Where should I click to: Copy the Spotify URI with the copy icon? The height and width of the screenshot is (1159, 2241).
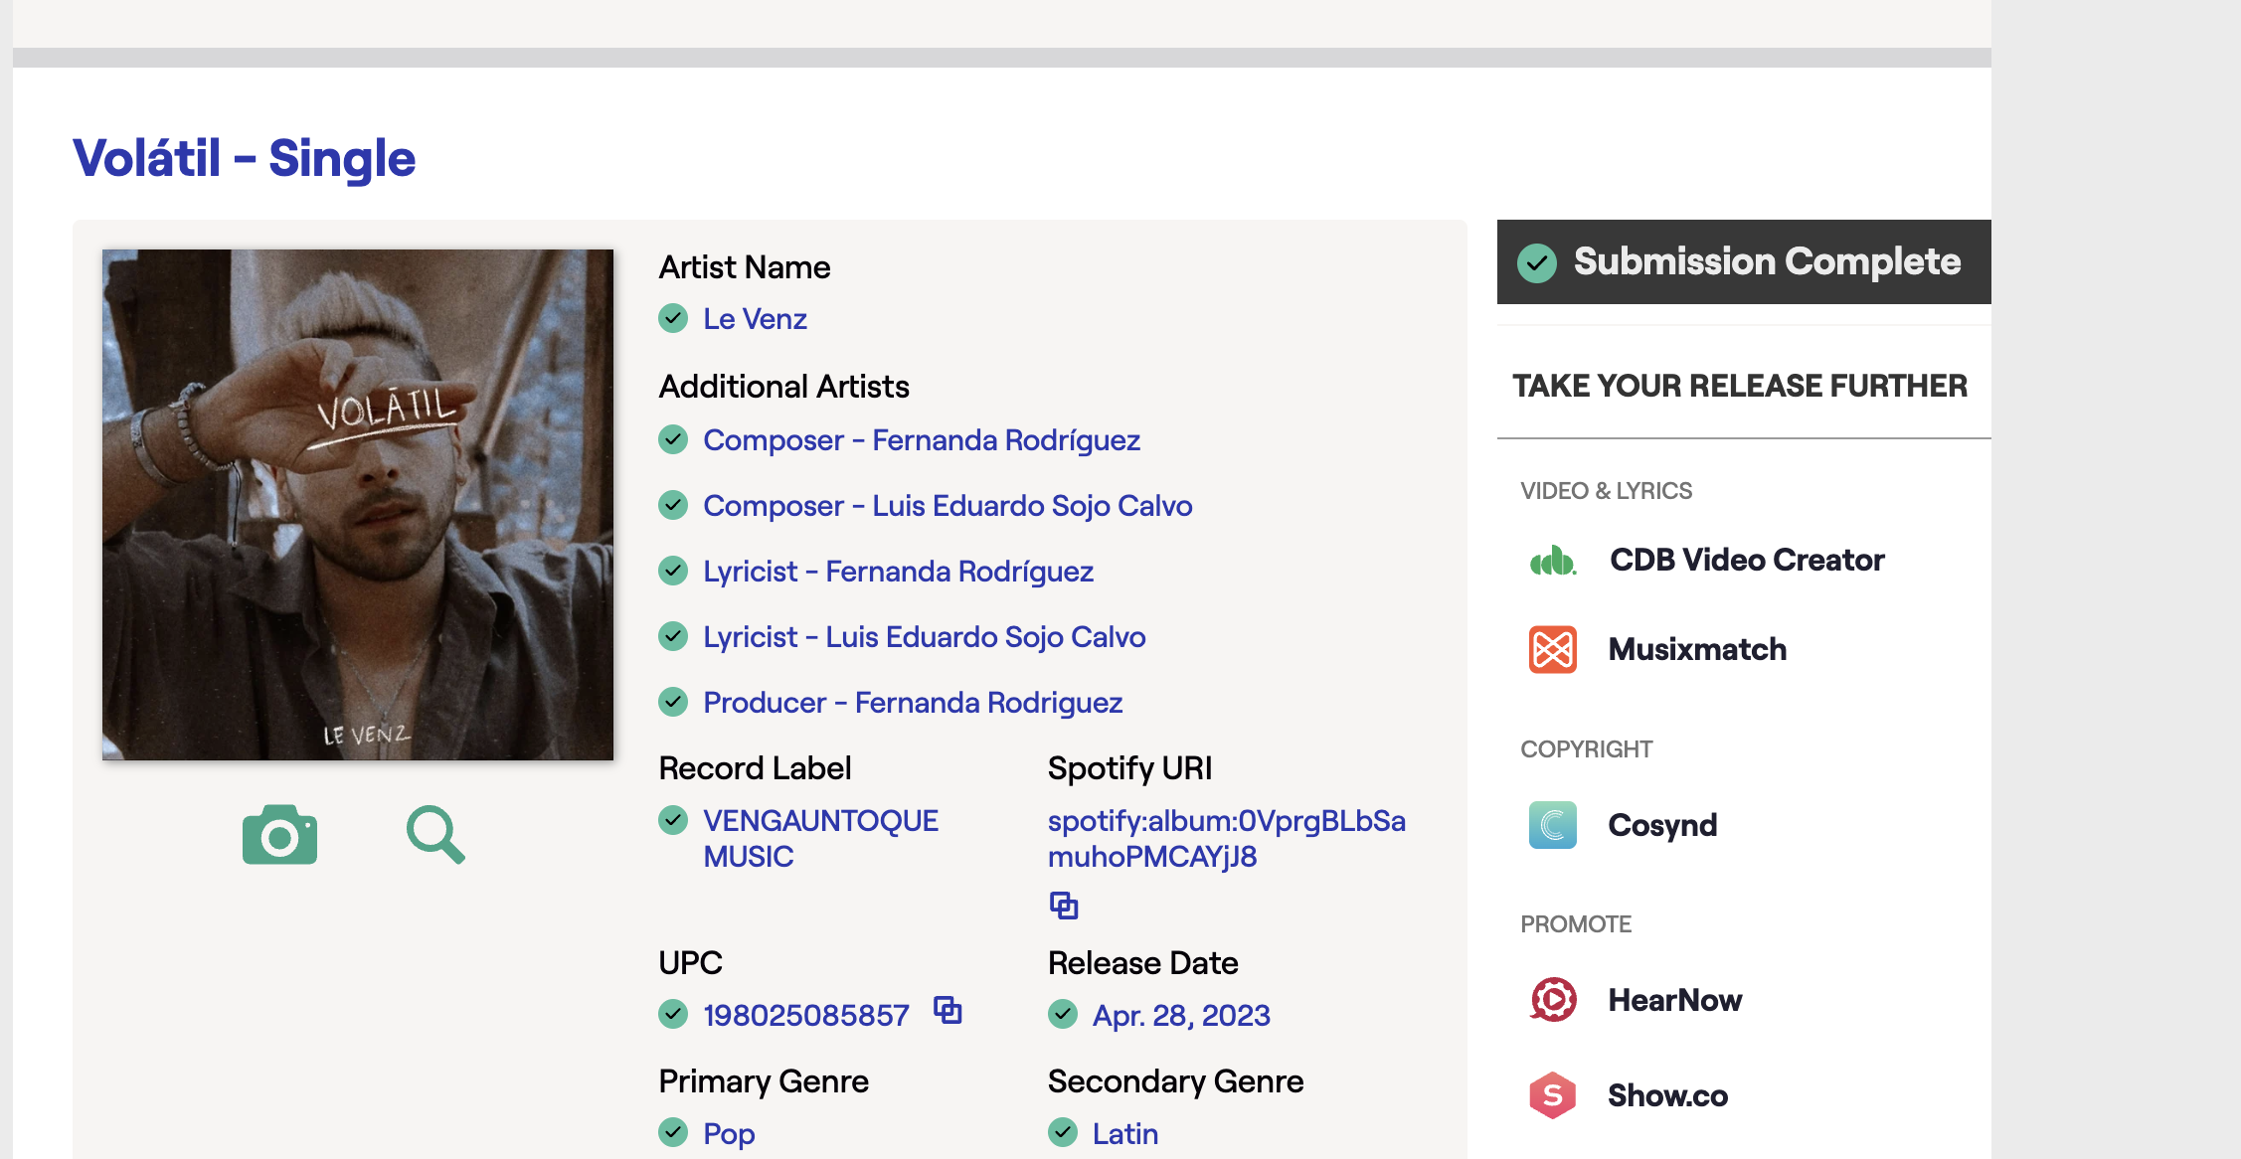1064,906
